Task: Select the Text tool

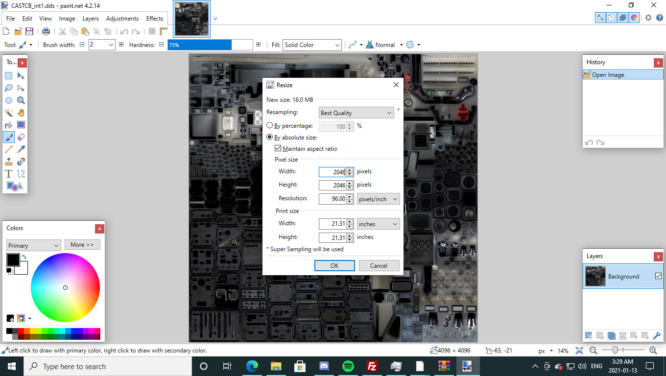Action: [9, 174]
